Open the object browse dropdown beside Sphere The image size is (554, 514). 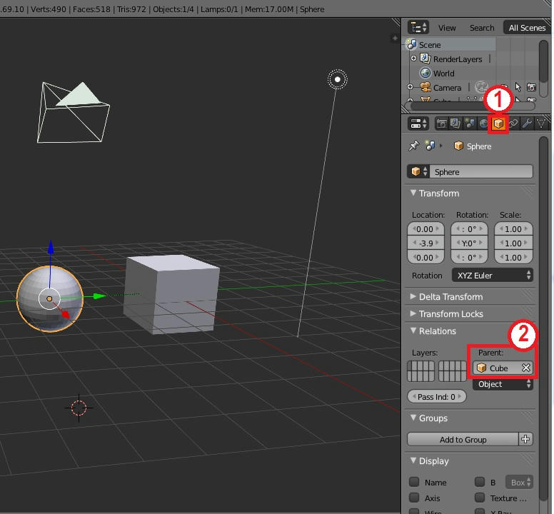click(418, 171)
